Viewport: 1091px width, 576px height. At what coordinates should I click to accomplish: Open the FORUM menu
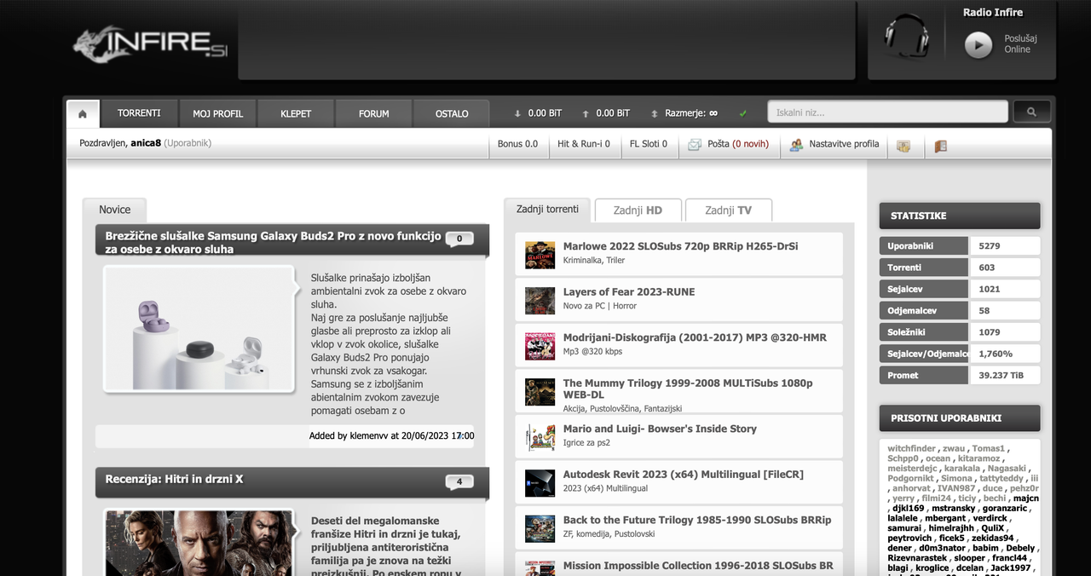tap(373, 113)
